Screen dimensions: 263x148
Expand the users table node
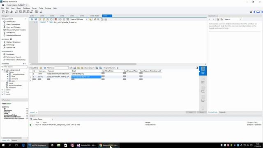[x=7, y=81]
